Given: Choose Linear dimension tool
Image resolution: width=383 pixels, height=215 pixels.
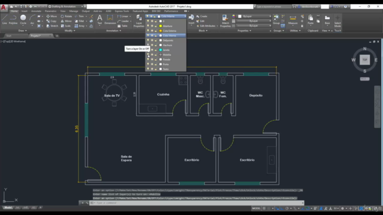Looking at the screenshot, I should tap(123, 16).
